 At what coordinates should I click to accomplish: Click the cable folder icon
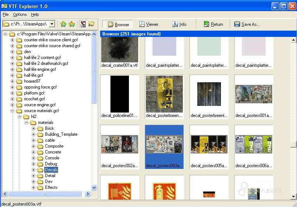(x=40, y=140)
